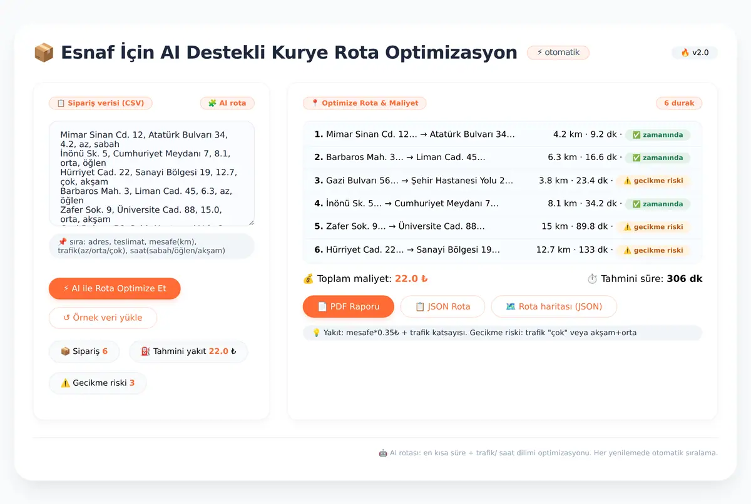Select route row 1 Mimar Sinan Cd.
751x504 pixels.
tap(503, 134)
